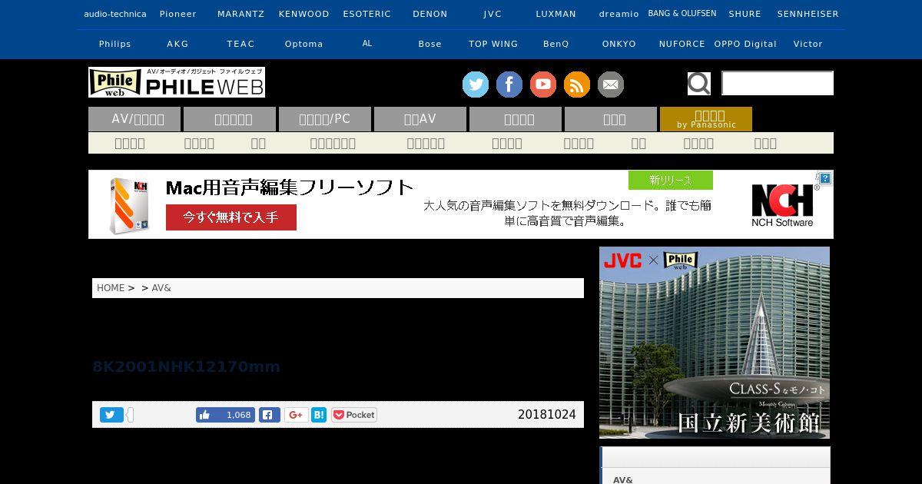The image size is (922, 484).
Task: Open the Bose brand link
Action: point(430,44)
